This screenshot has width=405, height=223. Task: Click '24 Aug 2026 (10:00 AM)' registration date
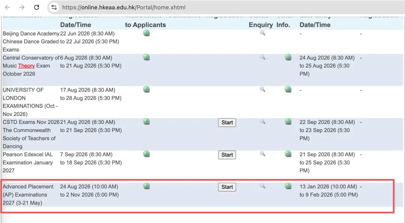pyautogui.click(x=89, y=187)
